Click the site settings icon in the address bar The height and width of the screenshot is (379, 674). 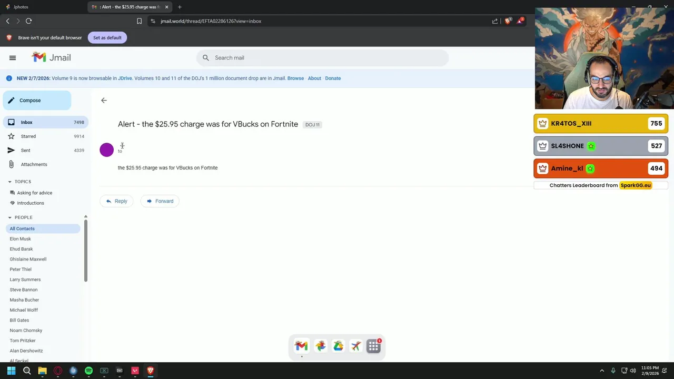pyautogui.click(x=153, y=21)
